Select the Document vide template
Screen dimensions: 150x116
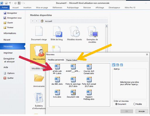[x=73, y=94]
